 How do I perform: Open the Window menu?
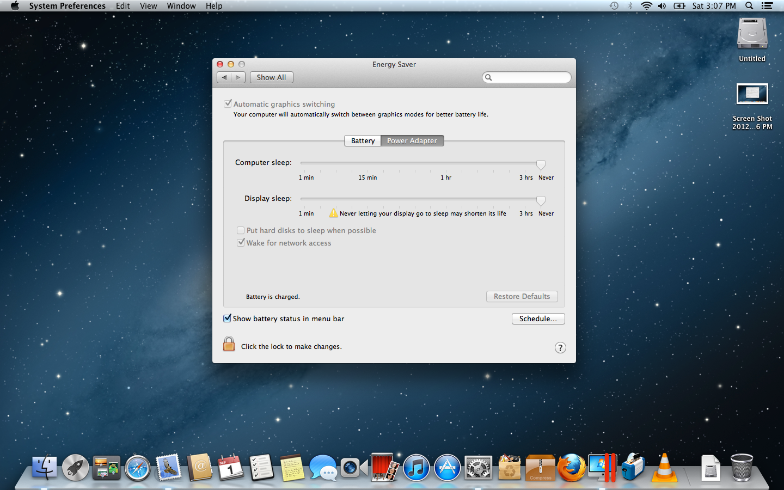tap(181, 6)
